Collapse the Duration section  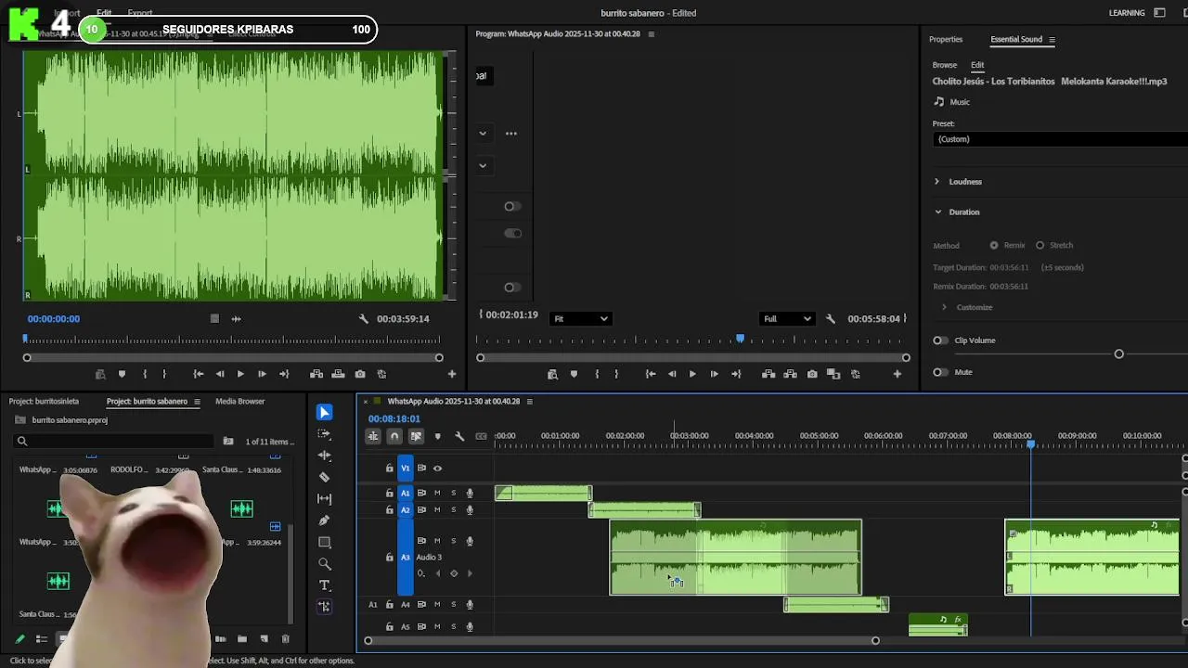[x=937, y=212]
